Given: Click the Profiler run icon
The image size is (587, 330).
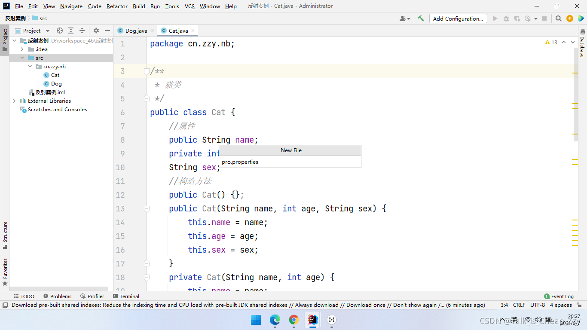Looking at the screenshot, I should (x=528, y=18).
